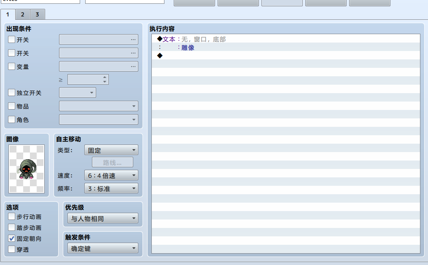Select the empty ◆ command row
The height and width of the screenshot is (265, 428).
tap(286, 56)
